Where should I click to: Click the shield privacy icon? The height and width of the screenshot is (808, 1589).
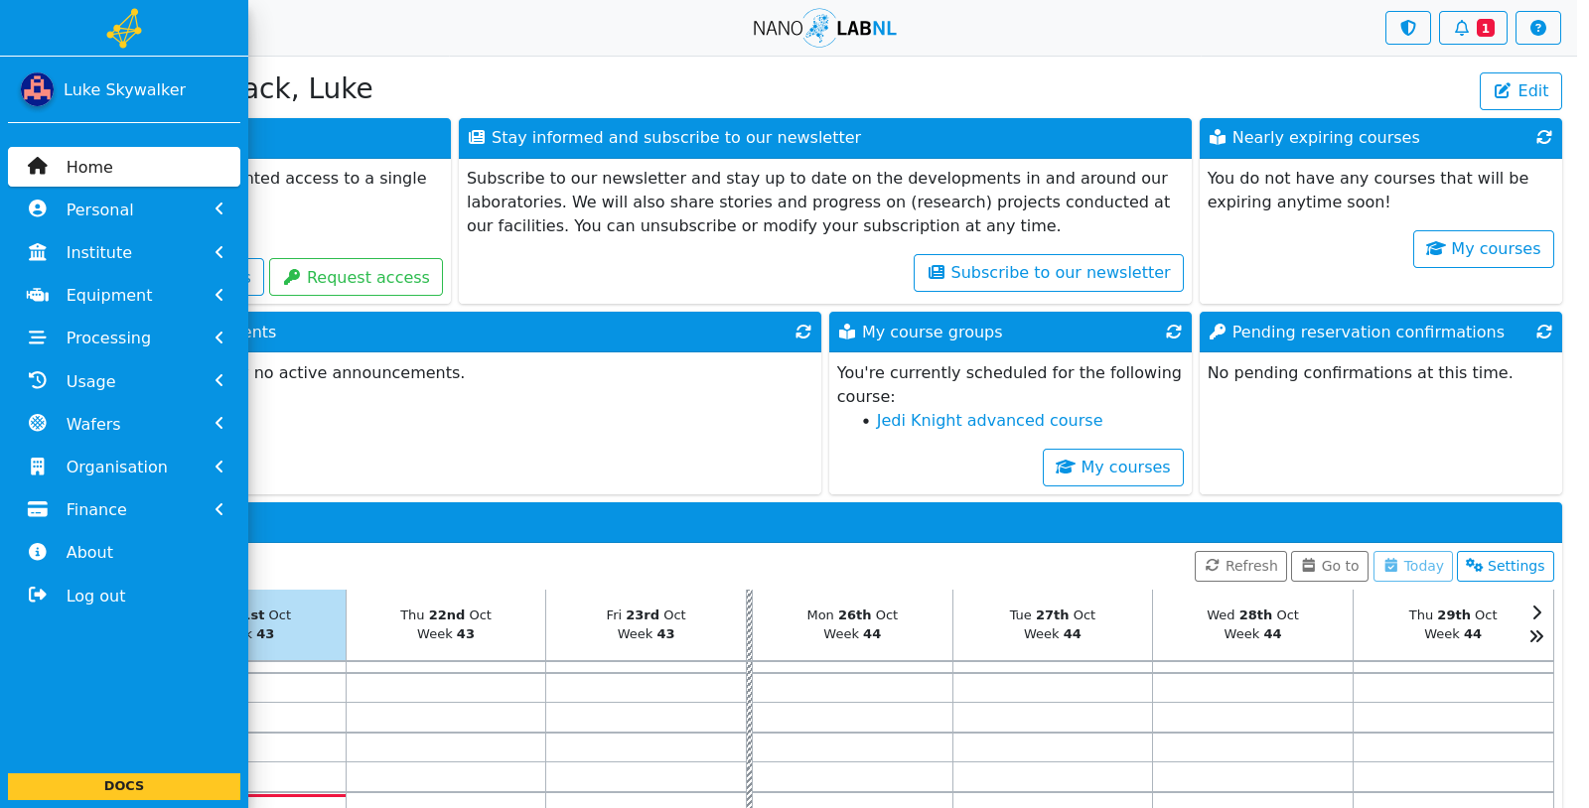tap(1407, 28)
